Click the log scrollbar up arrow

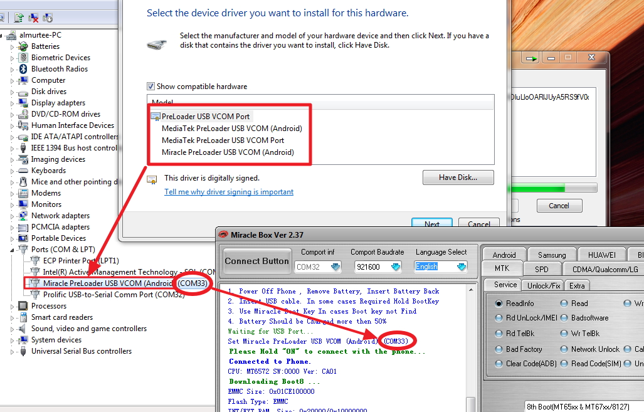coord(471,290)
